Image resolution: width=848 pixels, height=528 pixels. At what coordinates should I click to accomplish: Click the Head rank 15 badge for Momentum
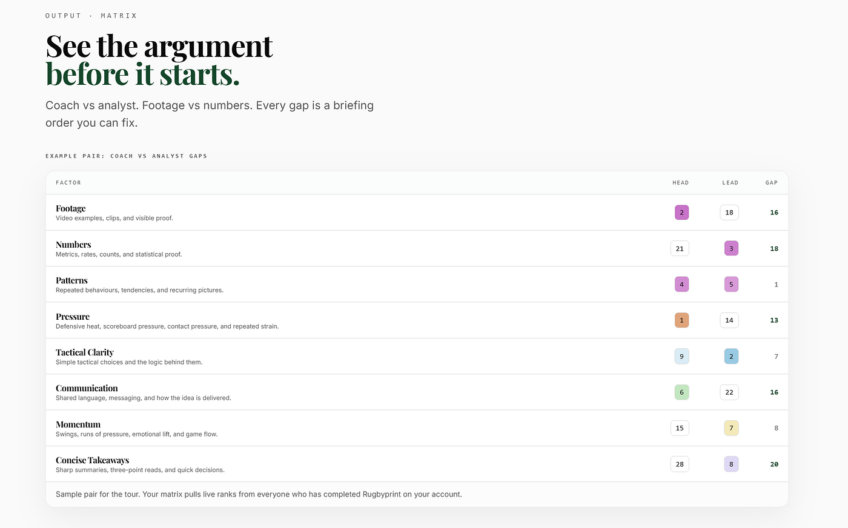tap(680, 428)
